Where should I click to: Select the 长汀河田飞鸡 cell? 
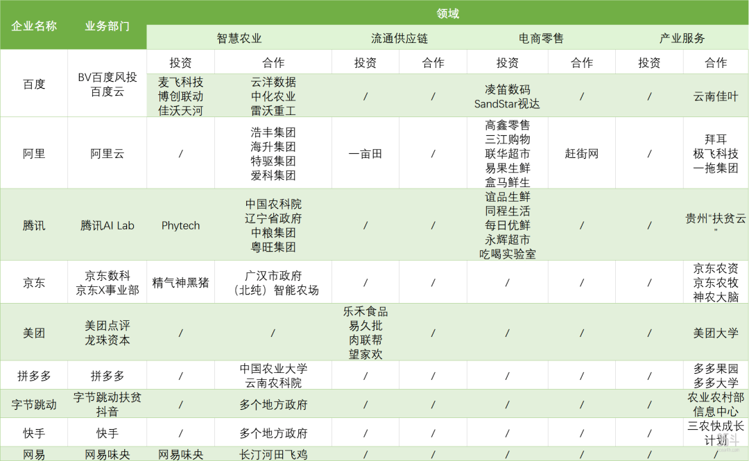pyautogui.click(x=273, y=455)
